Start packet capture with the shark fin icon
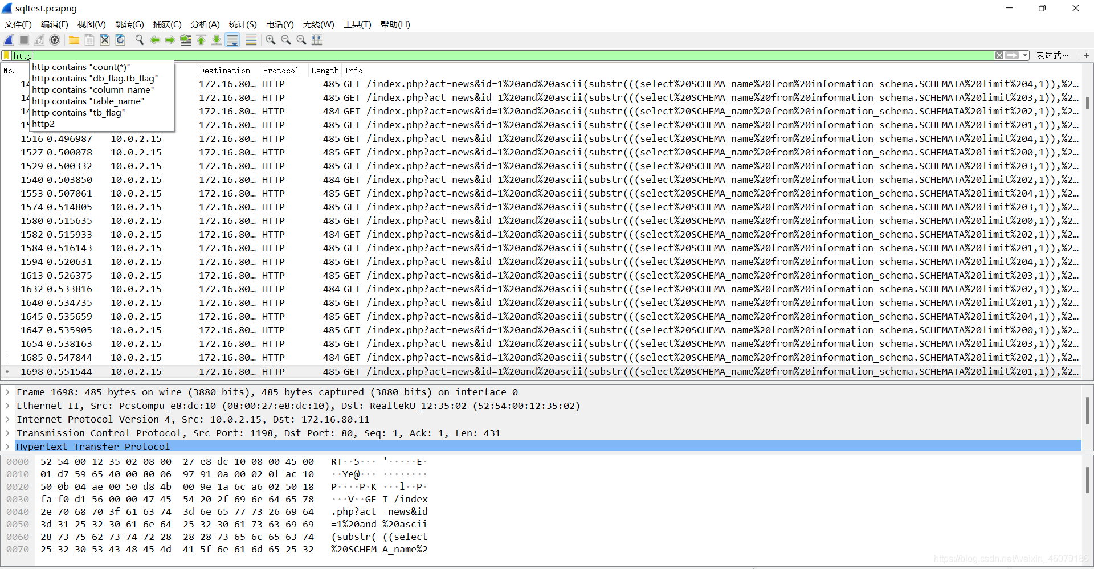The image size is (1094, 569). [x=9, y=40]
